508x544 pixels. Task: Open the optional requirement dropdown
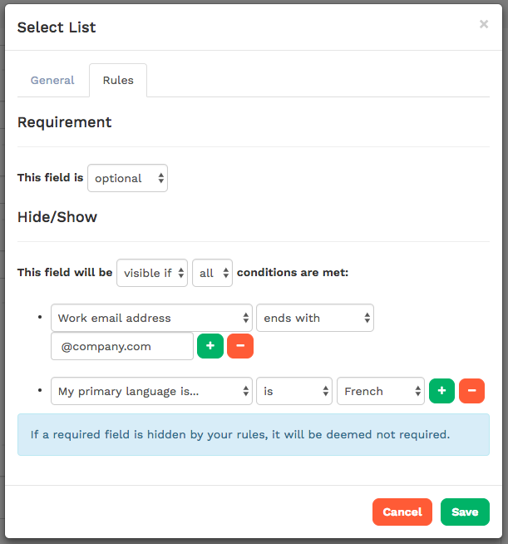coord(127,178)
